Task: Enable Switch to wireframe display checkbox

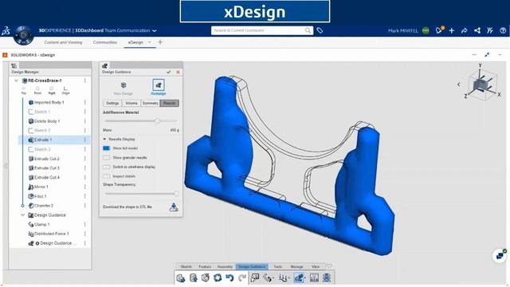Action: pos(106,167)
